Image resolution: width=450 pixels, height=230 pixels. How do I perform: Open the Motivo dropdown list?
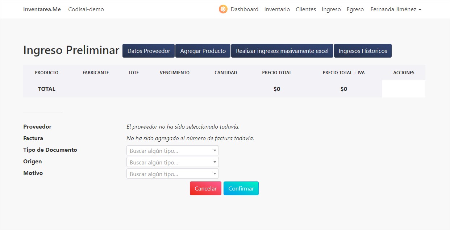pyautogui.click(x=172, y=173)
